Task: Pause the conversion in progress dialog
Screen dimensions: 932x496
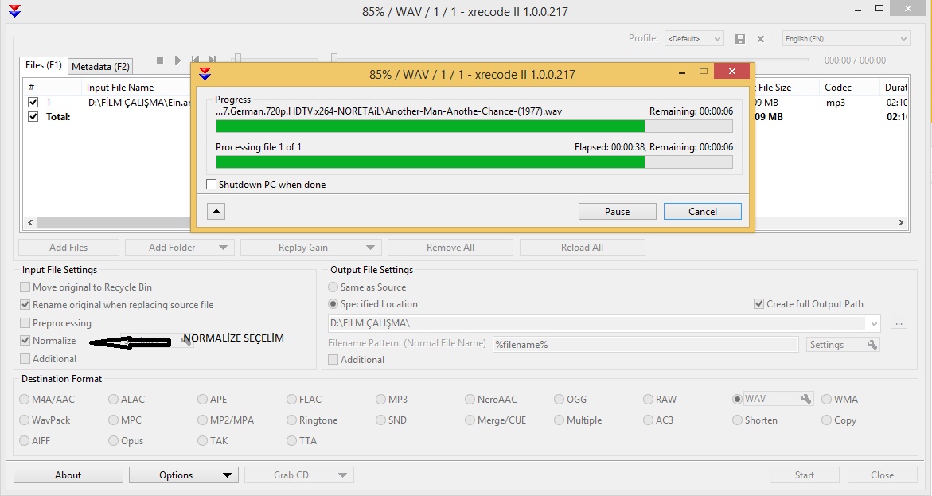Action: (618, 211)
